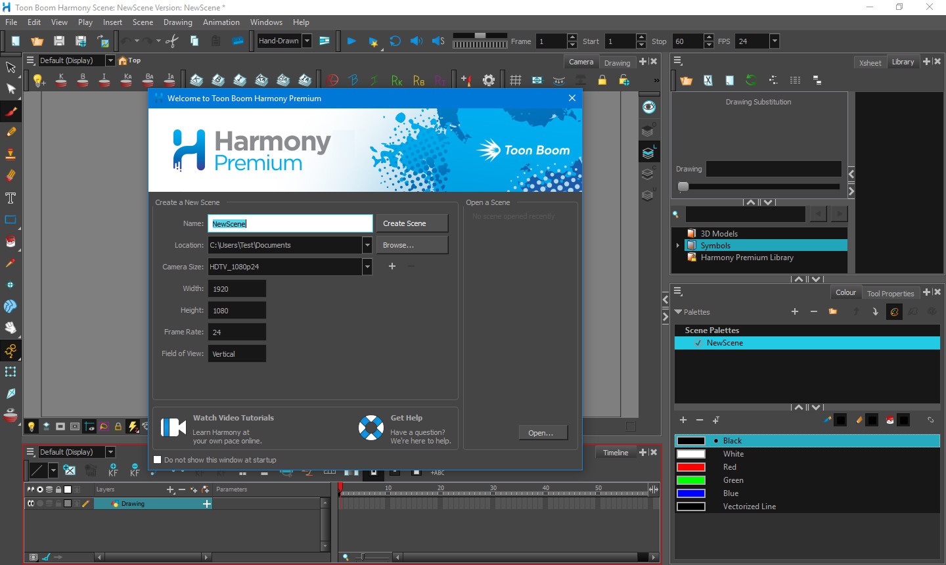Toggle visibility eyes of the Drawing layer
This screenshot has height=565, width=946.
point(30,504)
